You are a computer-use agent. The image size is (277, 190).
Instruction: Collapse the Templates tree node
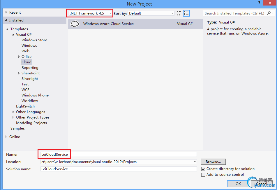(7, 29)
